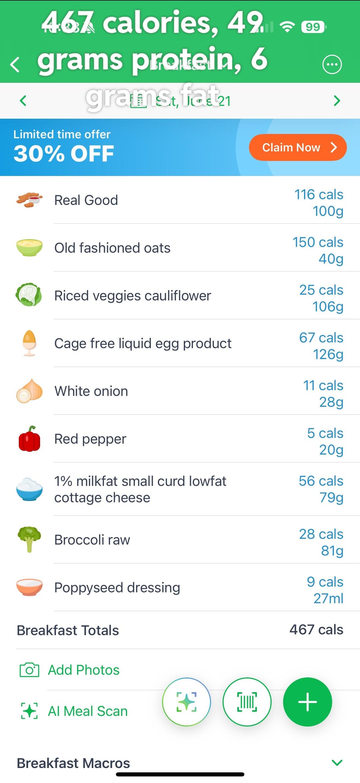Tap the White onion icon
360x783 pixels.
(x=29, y=391)
